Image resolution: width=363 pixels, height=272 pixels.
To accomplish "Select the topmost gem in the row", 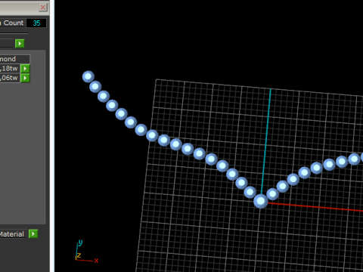I will (88, 76).
